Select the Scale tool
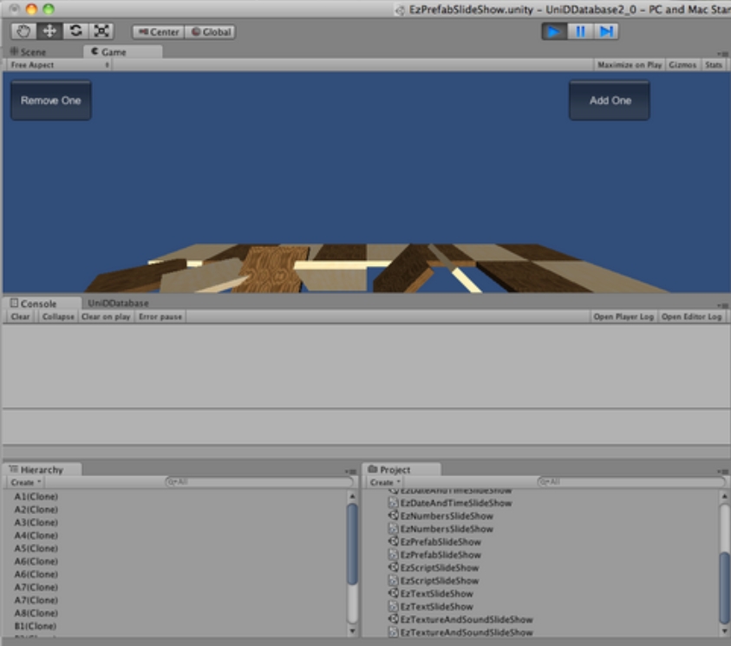731x646 pixels. [101, 31]
